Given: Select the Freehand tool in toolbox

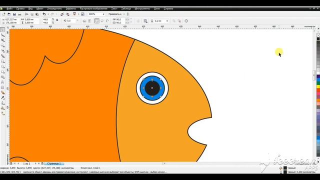Looking at the screenshot, I should click(x=2, y=51).
